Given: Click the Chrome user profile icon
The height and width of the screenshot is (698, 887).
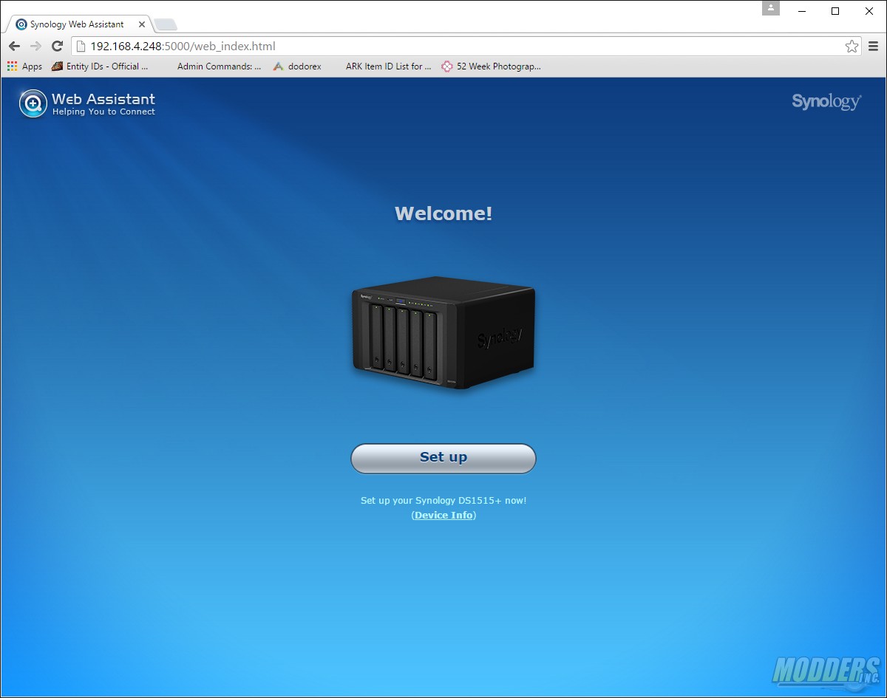Looking at the screenshot, I should [x=771, y=8].
